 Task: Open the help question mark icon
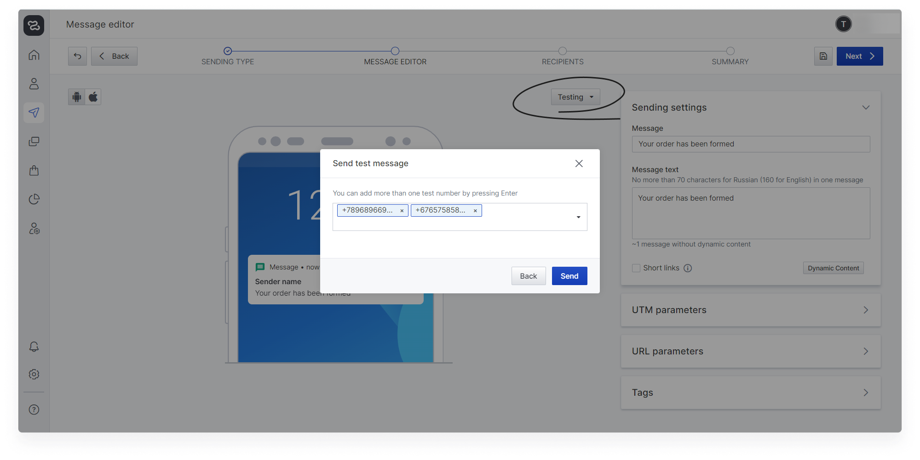(x=34, y=410)
